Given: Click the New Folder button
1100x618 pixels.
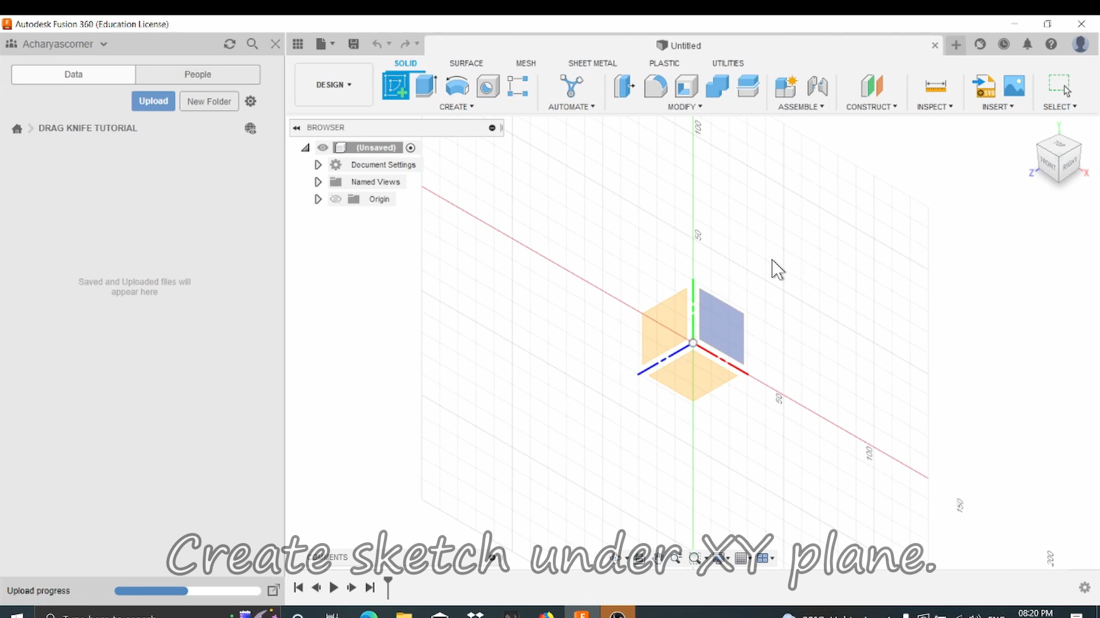Looking at the screenshot, I should 209,101.
